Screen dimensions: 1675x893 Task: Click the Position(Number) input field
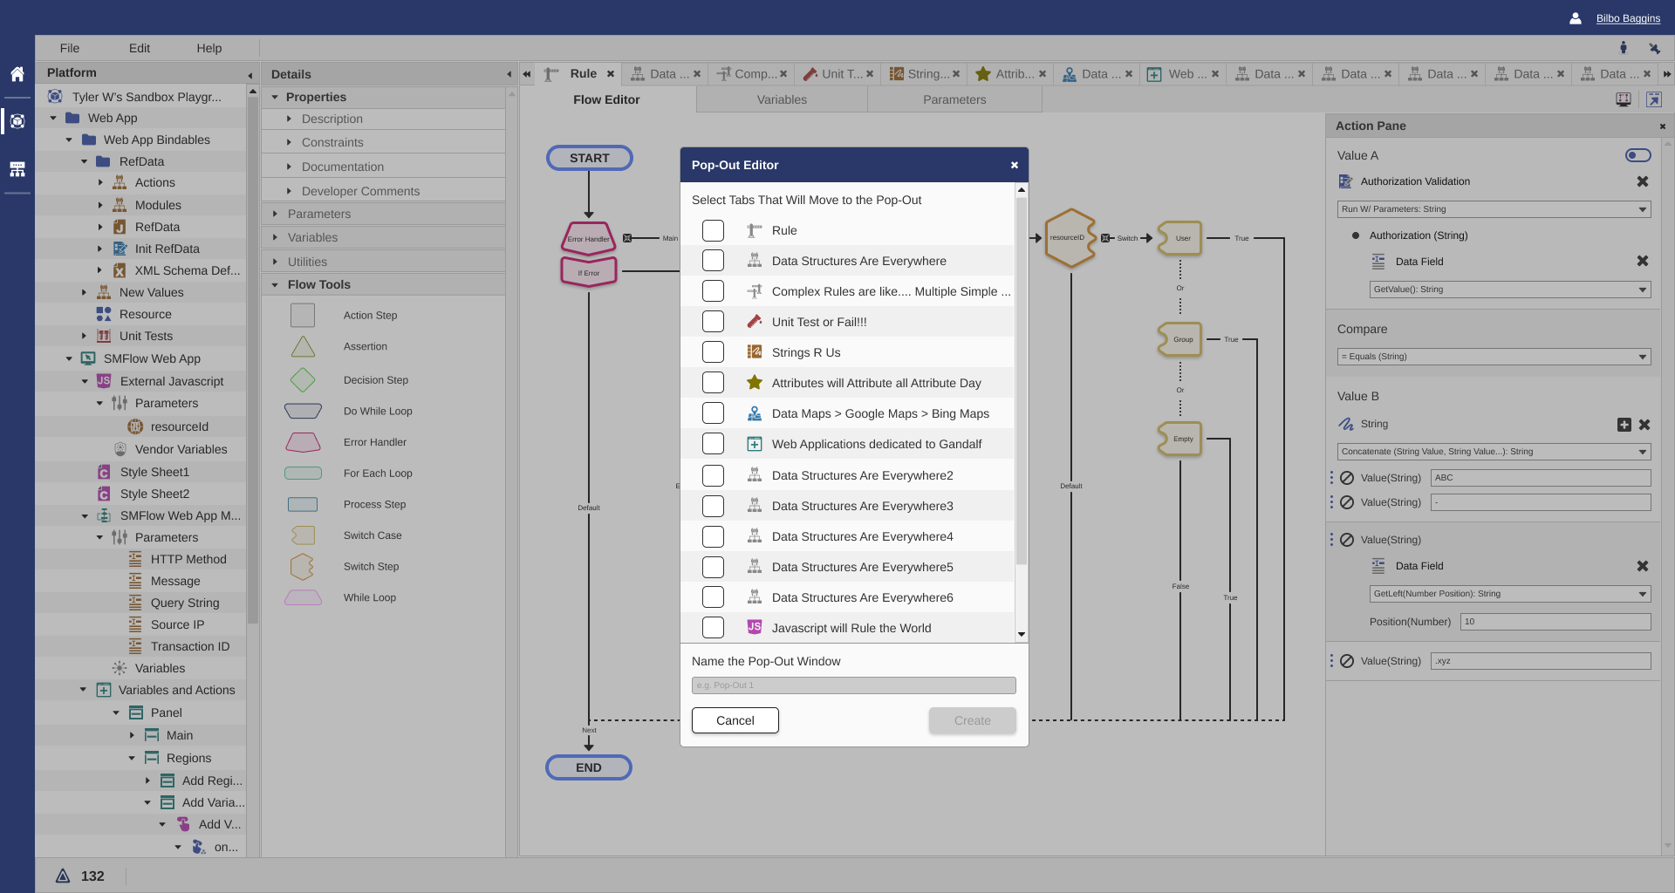tap(1556, 622)
